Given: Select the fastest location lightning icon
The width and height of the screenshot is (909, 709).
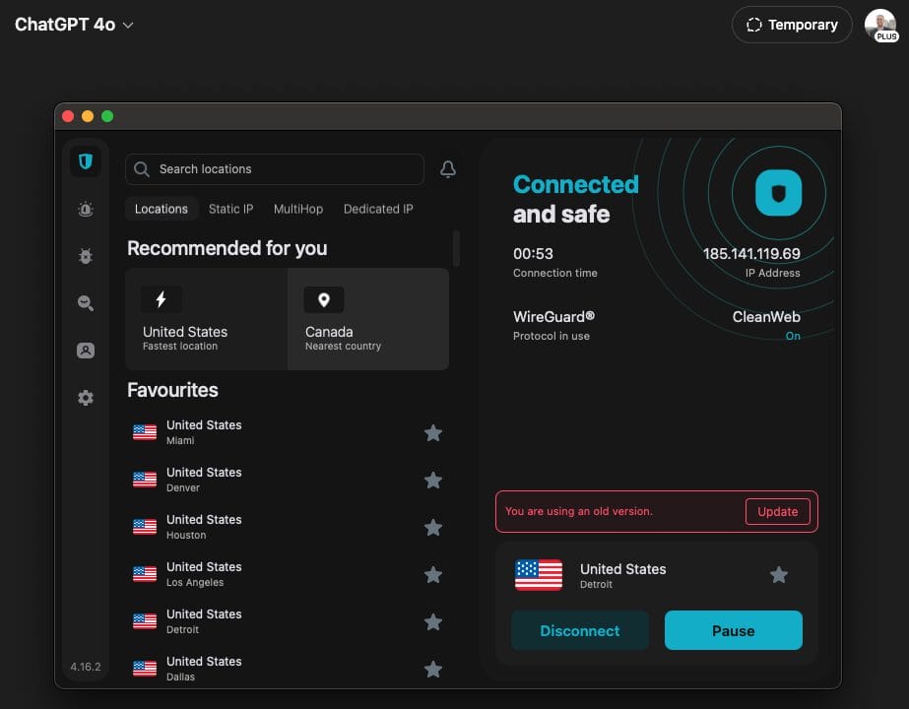Looking at the screenshot, I should (x=161, y=299).
